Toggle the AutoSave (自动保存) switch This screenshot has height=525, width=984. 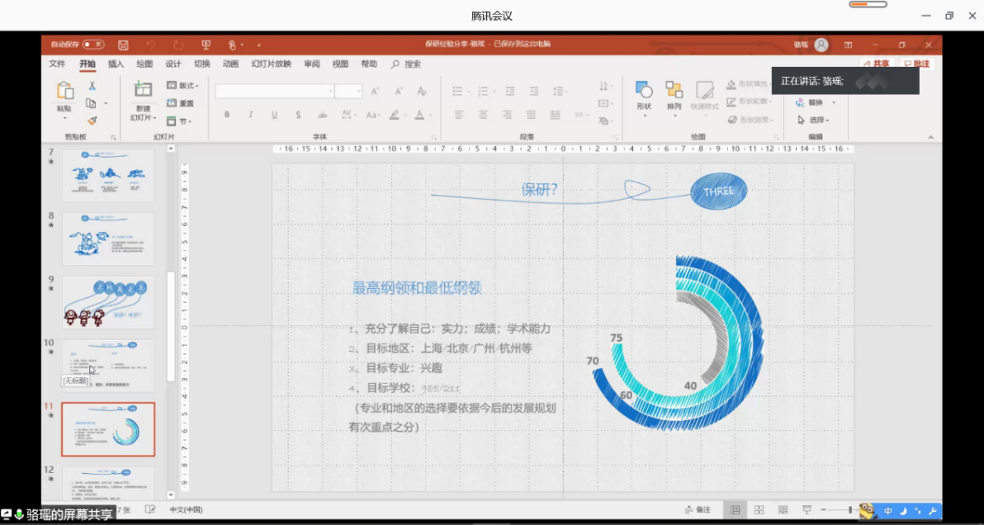pos(92,45)
